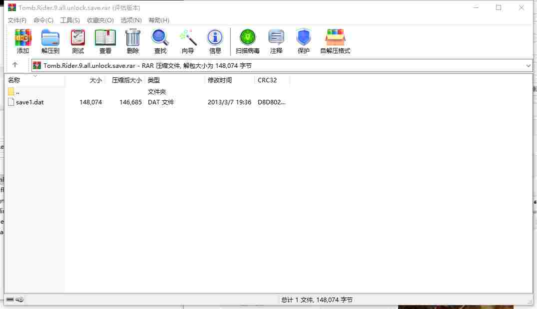Click the key icon in status bar
The image size is (537, 309).
(19, 300)
